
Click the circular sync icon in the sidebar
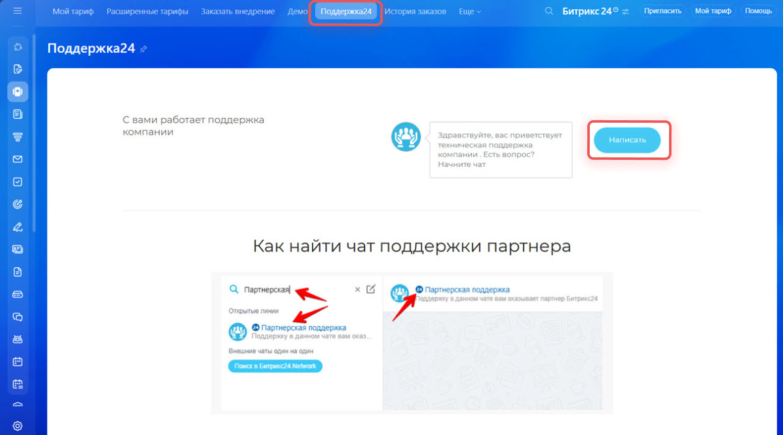pos(17,46)
